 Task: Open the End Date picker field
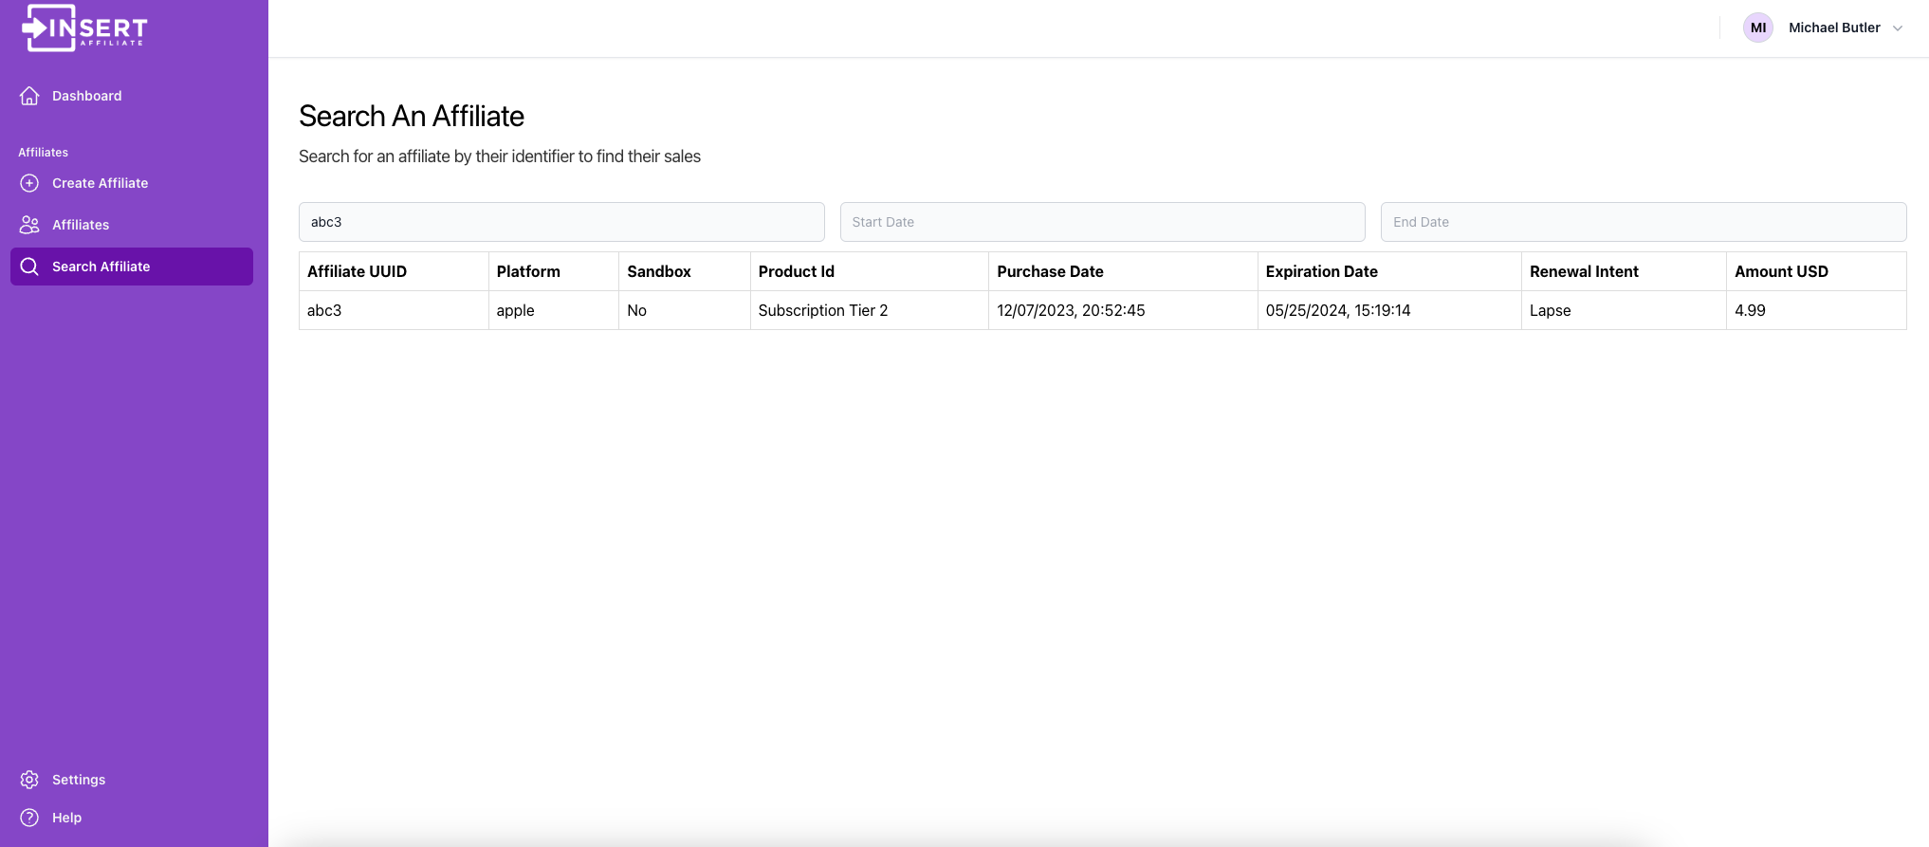(x=1643, y=222)
